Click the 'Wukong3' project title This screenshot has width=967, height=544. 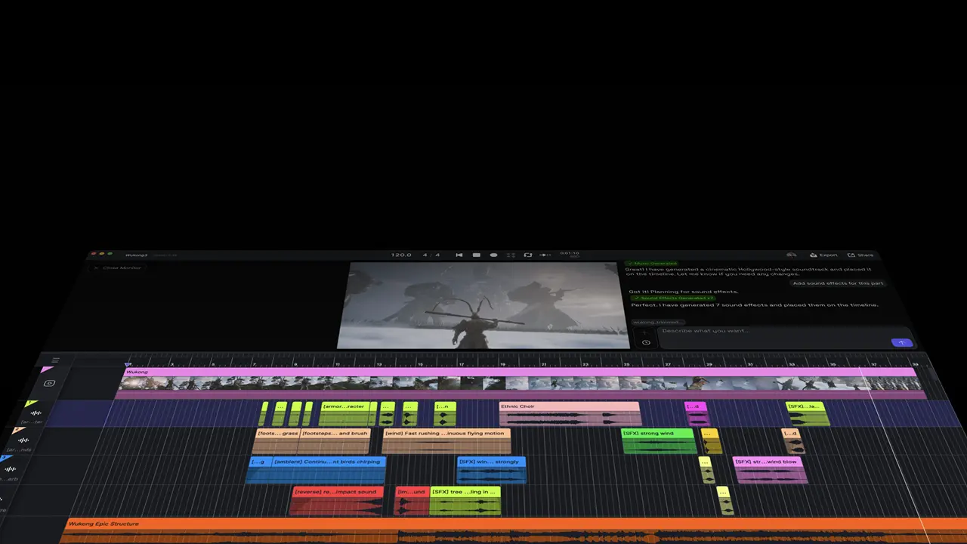pyautogui.click(x=136, y=255)
